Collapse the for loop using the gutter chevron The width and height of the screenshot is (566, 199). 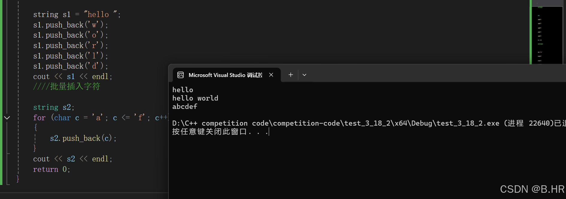click(7, 118)
